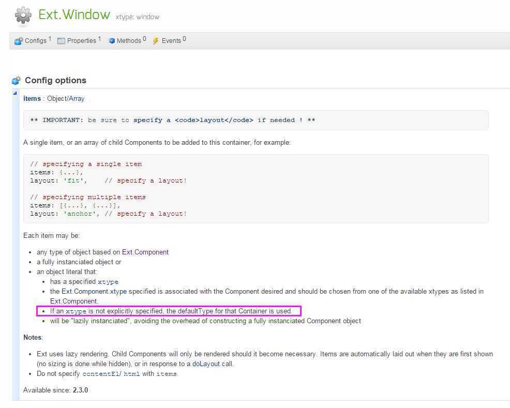Click the gear icon beside Ext.Window

23,15
